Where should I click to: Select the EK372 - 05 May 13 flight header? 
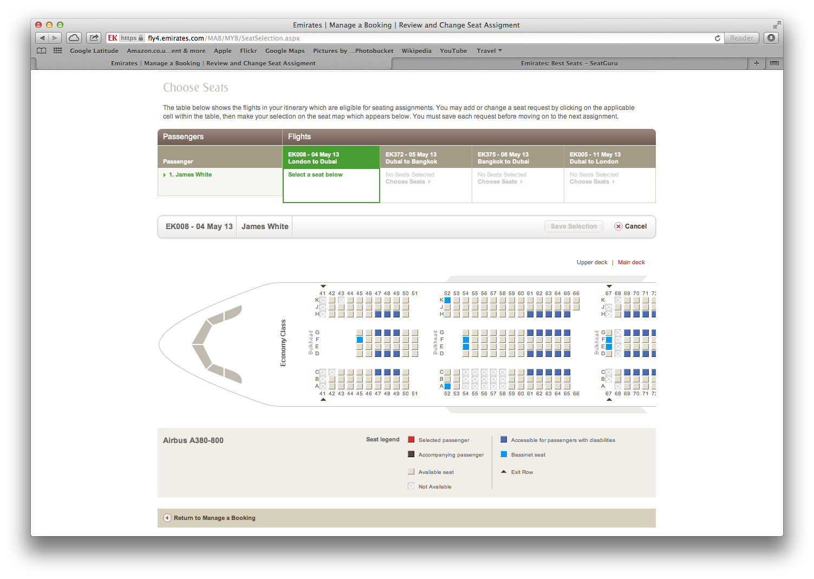point(426,158)
